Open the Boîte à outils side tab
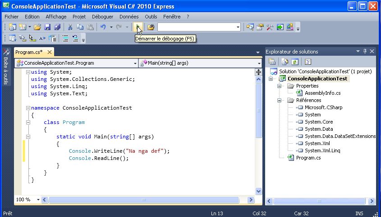 (x=6, y=66)
